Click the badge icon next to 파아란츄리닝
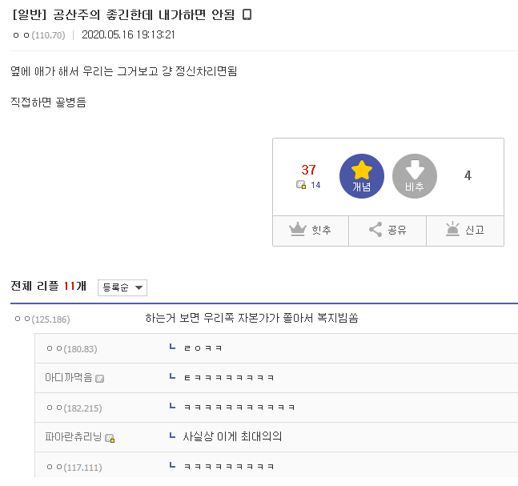 click(x=110, y=437)
